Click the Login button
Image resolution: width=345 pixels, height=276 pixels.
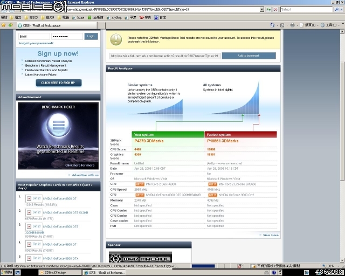pos(91,36)
